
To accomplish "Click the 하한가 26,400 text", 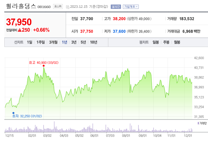I will (x=139, y=31).
